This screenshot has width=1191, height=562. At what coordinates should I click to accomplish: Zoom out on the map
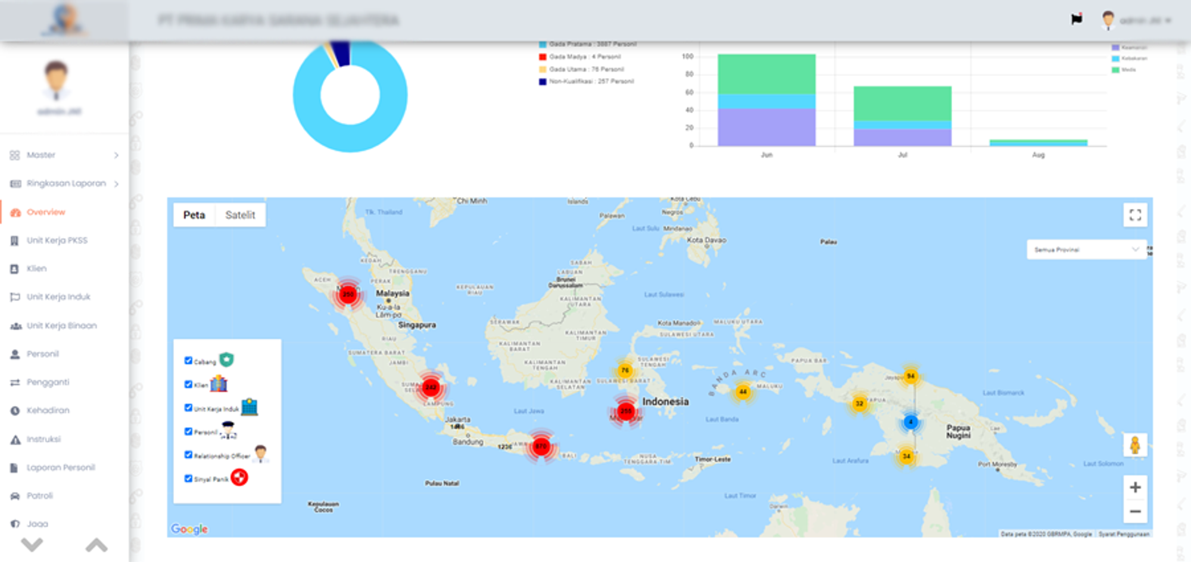pos(1135,511)
